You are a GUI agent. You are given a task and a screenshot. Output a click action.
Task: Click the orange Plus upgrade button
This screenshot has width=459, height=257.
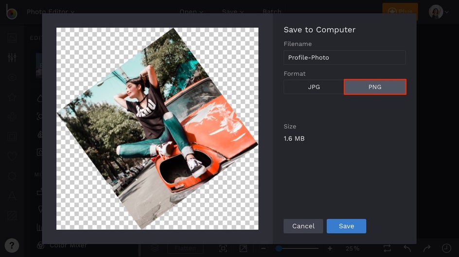click(400, 12)
